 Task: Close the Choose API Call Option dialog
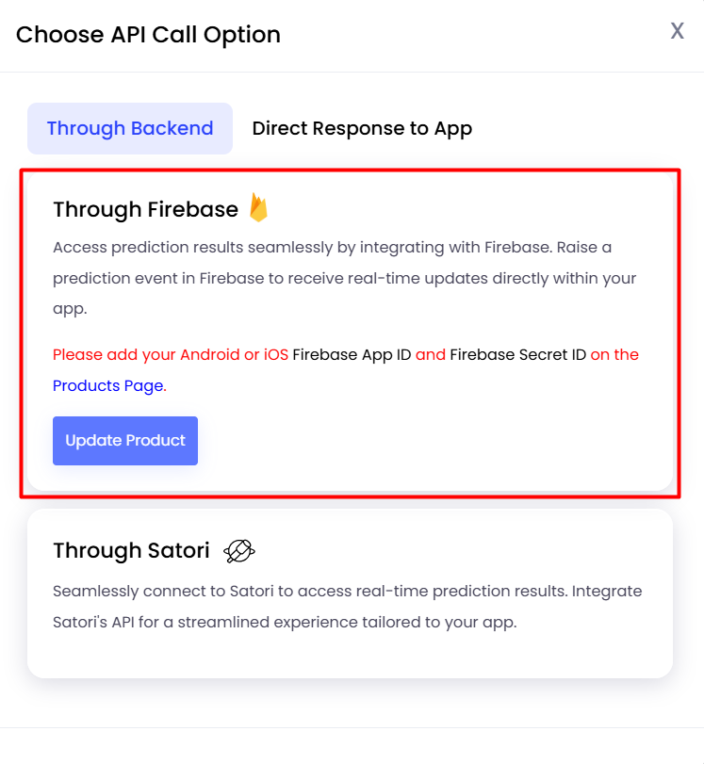tap(678, 31)
